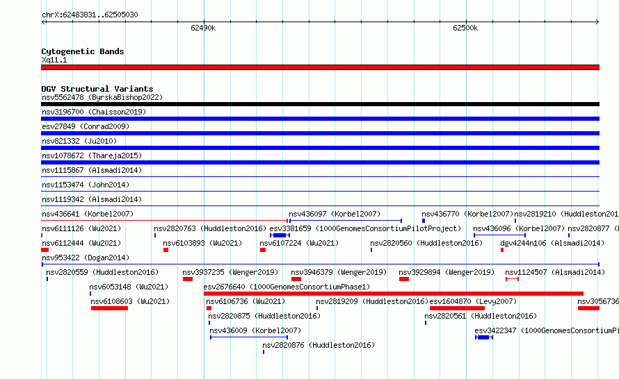
Task: Open nsv2820763 (Huddleston2016) label
Action: point(211,228)
